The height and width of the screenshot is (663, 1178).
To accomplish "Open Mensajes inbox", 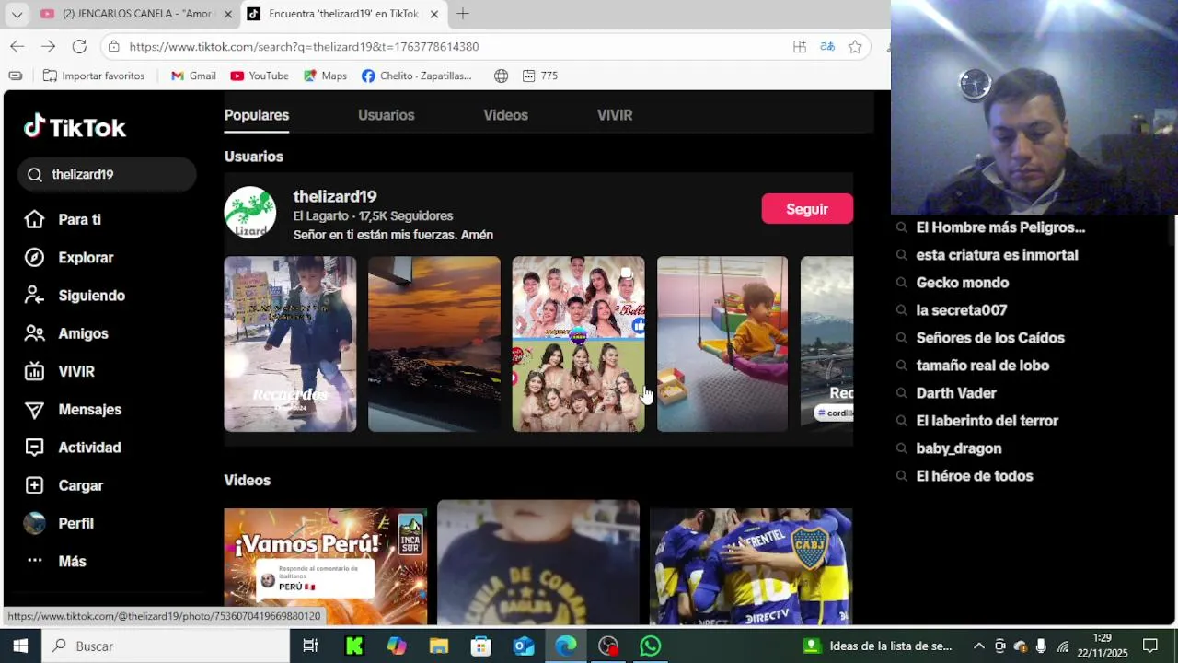I will [x=73, y=409].
